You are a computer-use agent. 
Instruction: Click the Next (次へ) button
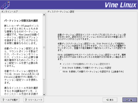130,100
